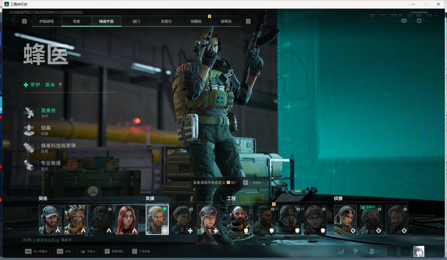
Task: Click the operator name 罗伊·斯米
Action: 43,85
